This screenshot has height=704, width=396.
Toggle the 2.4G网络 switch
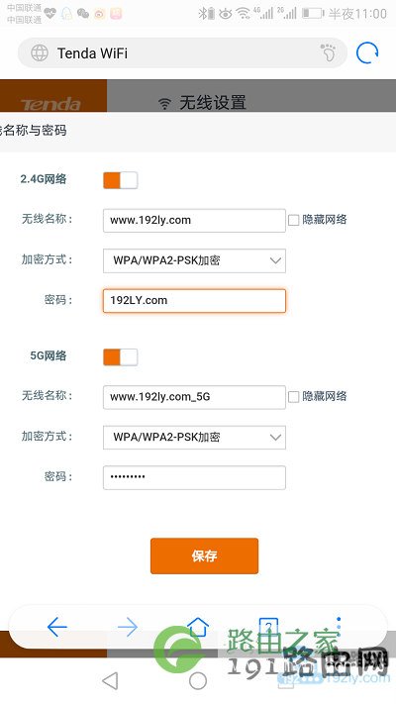point(121,180)
